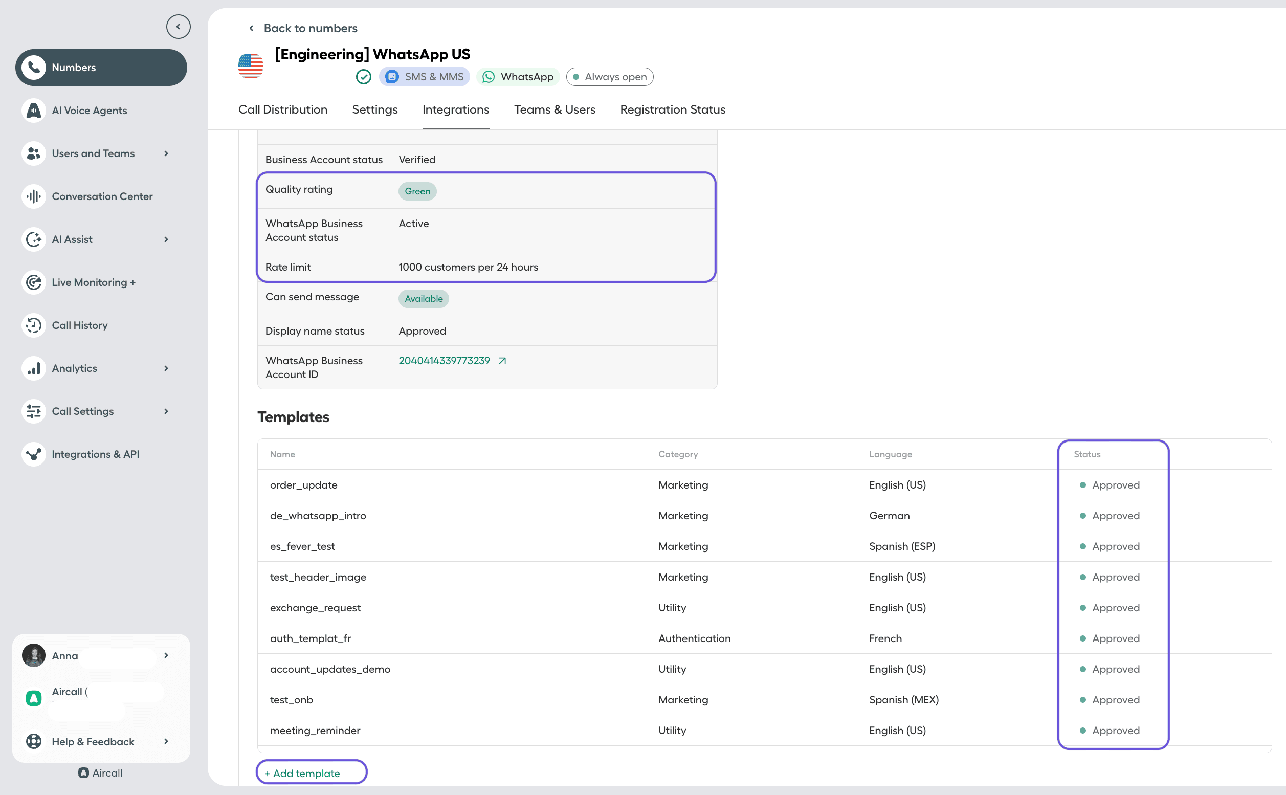Click the Available can-send-message badge
Screen dimensions: 1286x795
coord(423,299)
